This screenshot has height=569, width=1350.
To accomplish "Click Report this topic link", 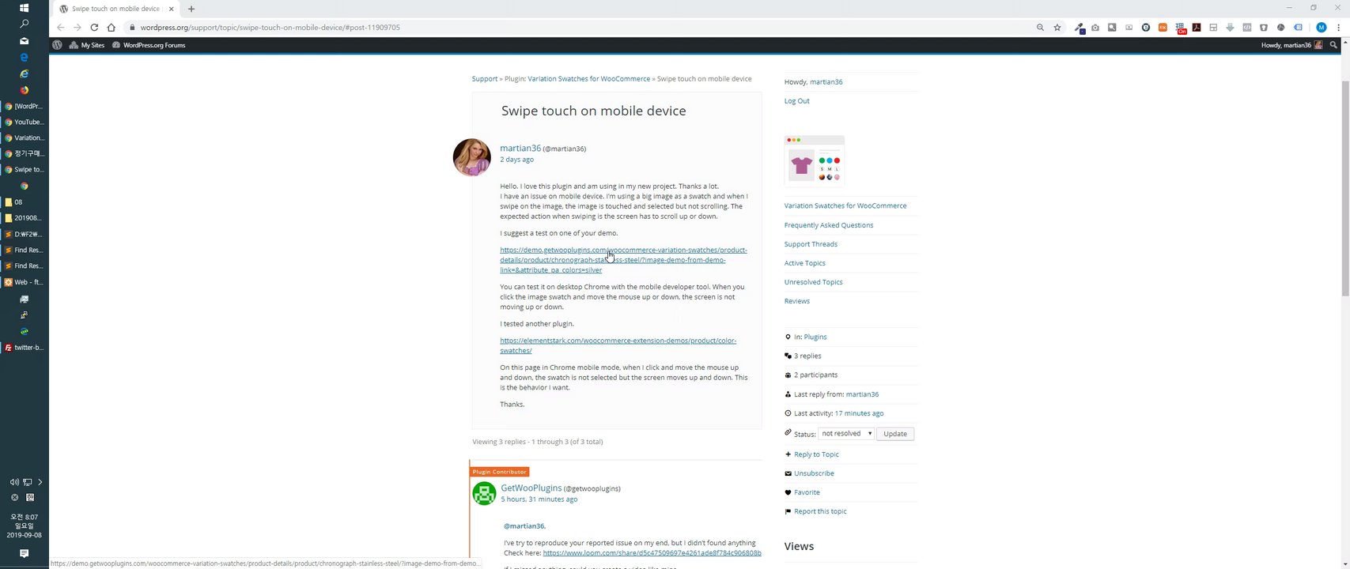I will (820, 511).
